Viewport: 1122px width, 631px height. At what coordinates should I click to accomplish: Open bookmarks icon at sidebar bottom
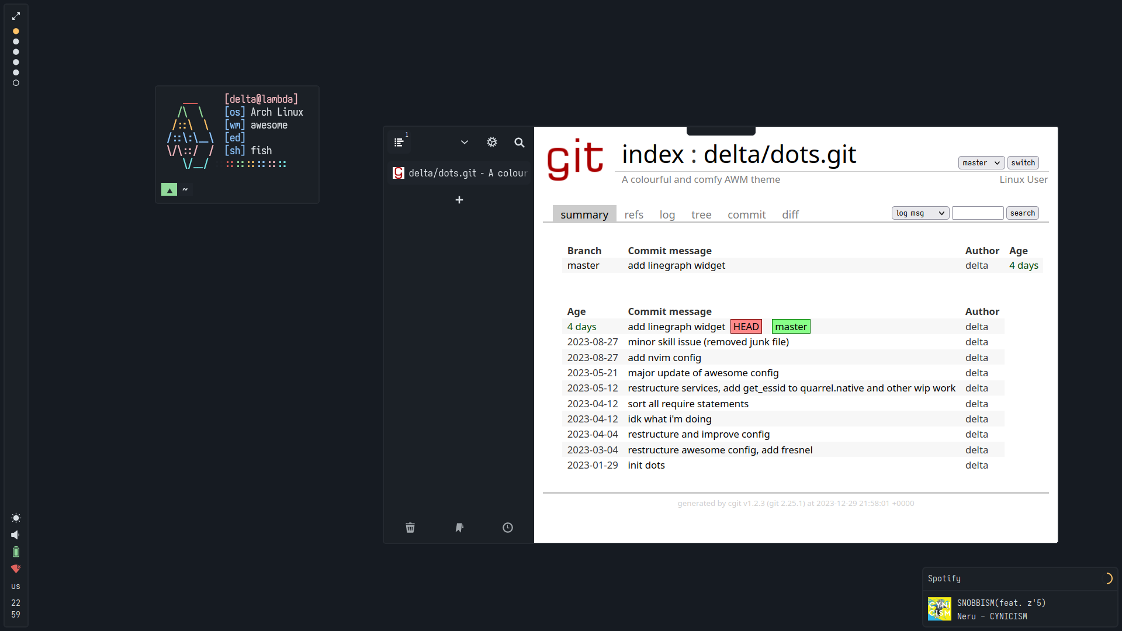pos(459,528)
